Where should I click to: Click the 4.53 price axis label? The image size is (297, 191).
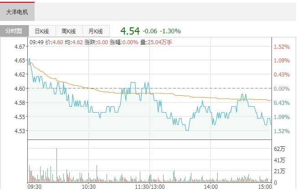point(20,131)
